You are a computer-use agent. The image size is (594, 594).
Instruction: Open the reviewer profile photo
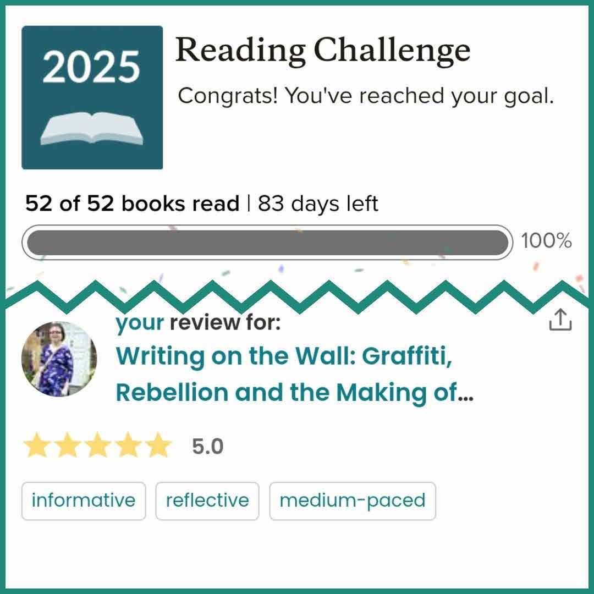click(x=59, y=359)
